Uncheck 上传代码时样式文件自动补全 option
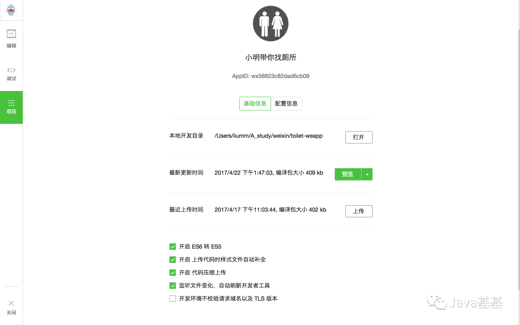 [172, 260]
